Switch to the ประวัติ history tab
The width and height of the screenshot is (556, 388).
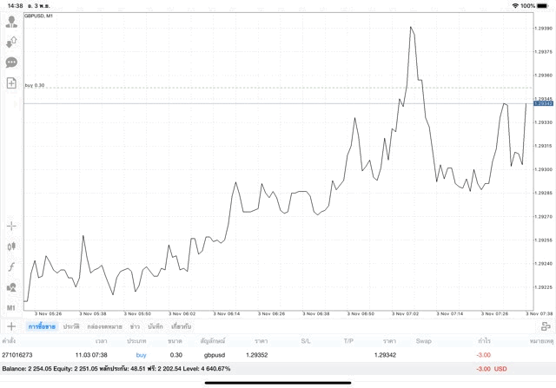tap(71, 326)
